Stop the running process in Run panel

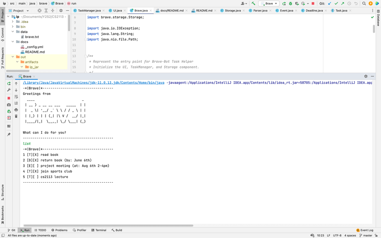[x=9, y=98]
